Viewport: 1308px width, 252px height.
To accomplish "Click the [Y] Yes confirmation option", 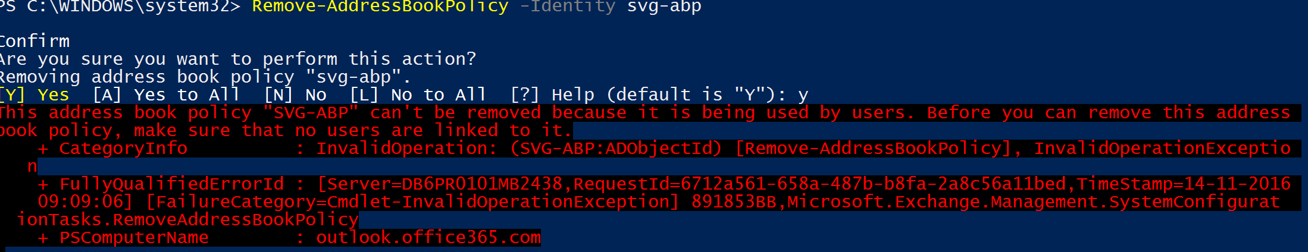I will [35, 95].
